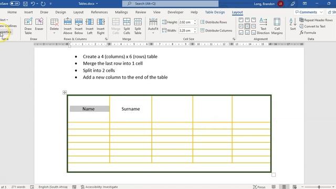Open the Formula dialog
The image size is (336, 189).
(x=308, y=33)
